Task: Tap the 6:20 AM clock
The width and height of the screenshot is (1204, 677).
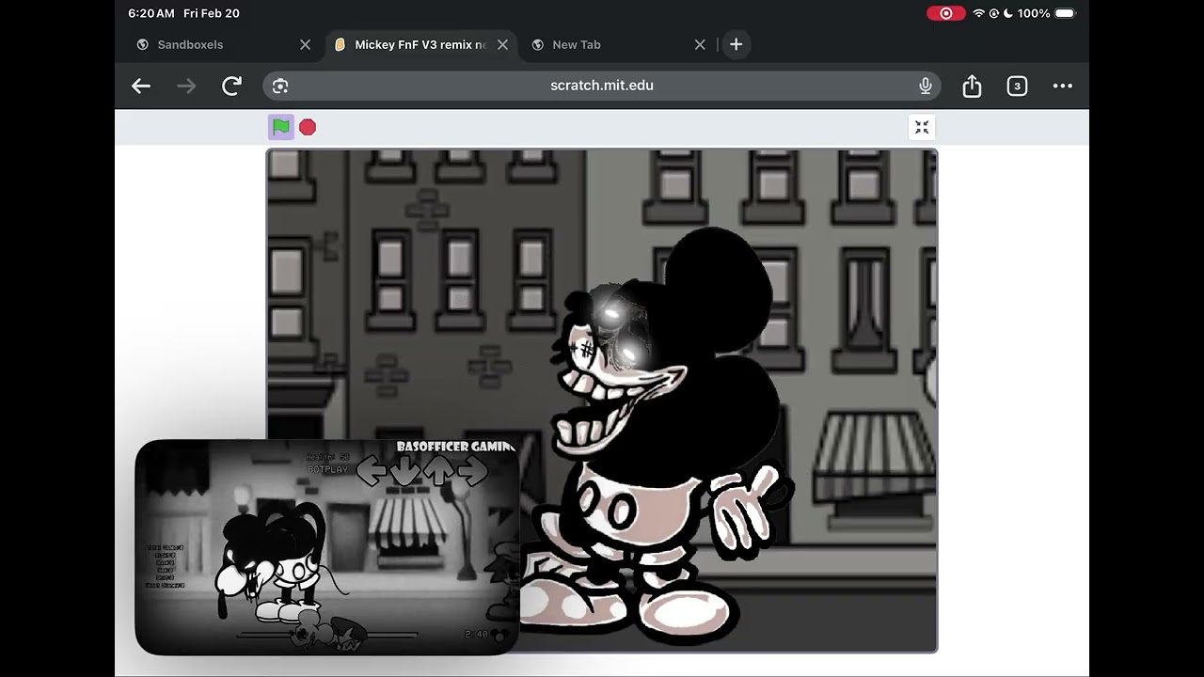Action: tap(151, 13)
